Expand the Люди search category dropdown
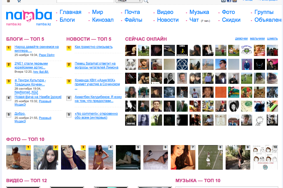283x188 pixels. coord(129,1)
